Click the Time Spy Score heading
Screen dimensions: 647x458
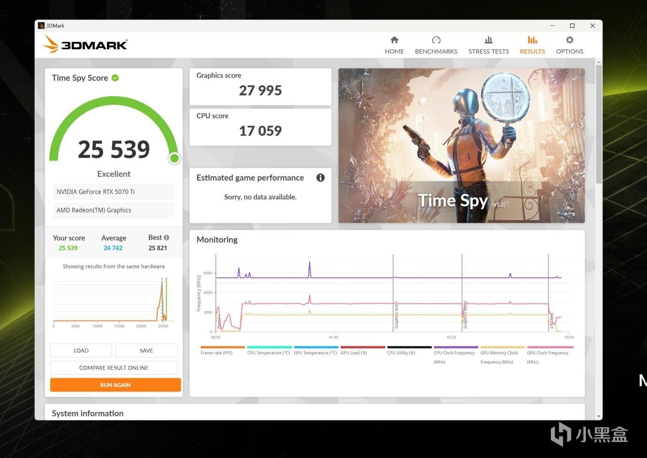tap(80, 78)
